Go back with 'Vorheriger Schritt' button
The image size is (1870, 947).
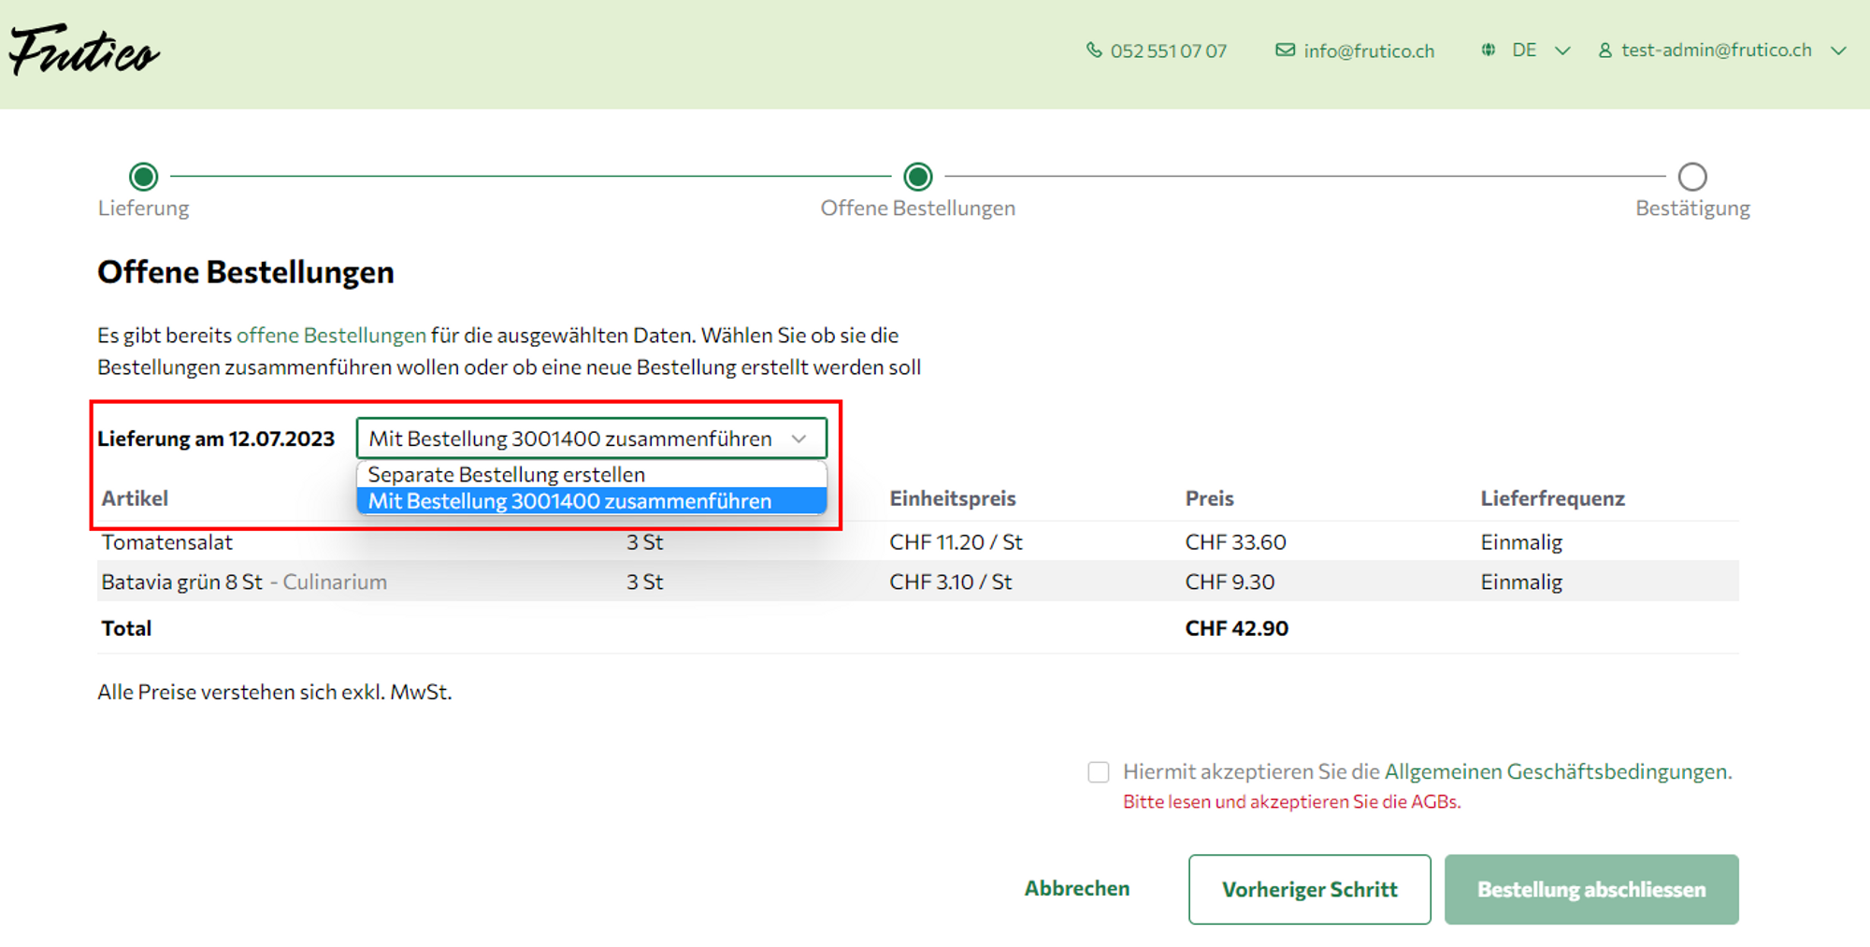(x=1309, y=889)
